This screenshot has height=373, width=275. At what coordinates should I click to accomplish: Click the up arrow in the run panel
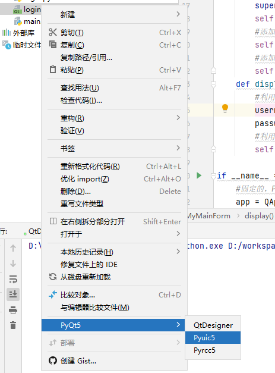point(13,248)
